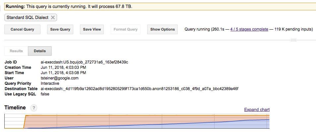Switch to the Results tab

[16, 51]
